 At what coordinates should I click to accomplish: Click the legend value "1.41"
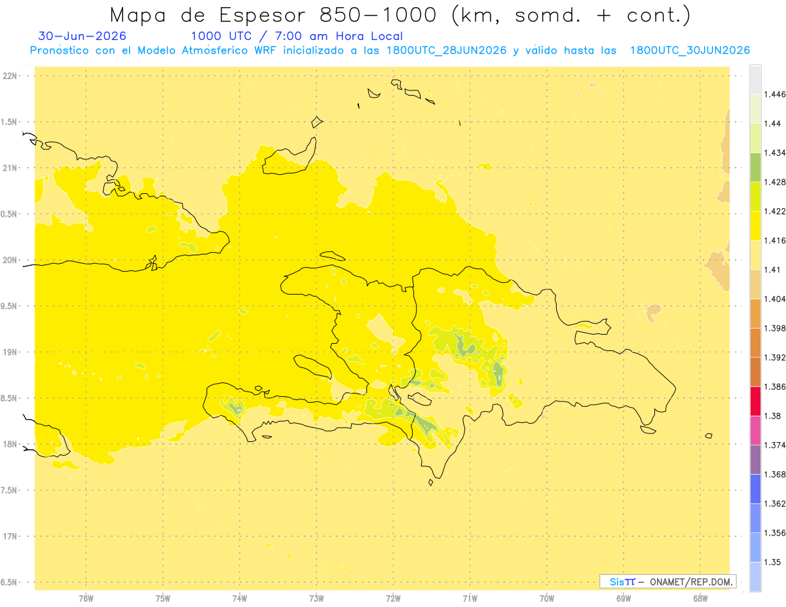[x=772, y=270]
